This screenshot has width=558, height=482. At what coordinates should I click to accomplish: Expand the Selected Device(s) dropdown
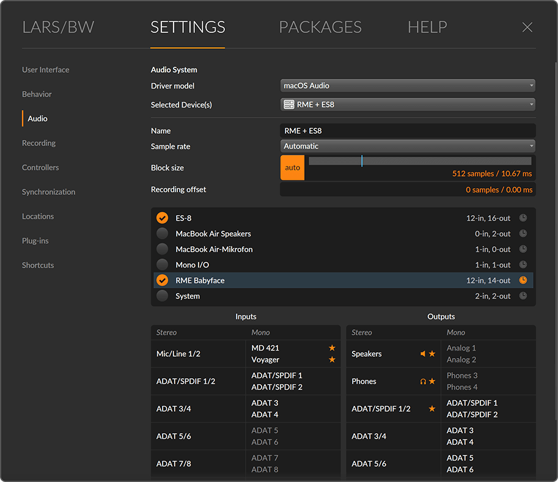(408, 104)
